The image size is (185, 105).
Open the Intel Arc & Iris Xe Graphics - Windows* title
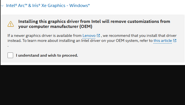tap(48, 6)
